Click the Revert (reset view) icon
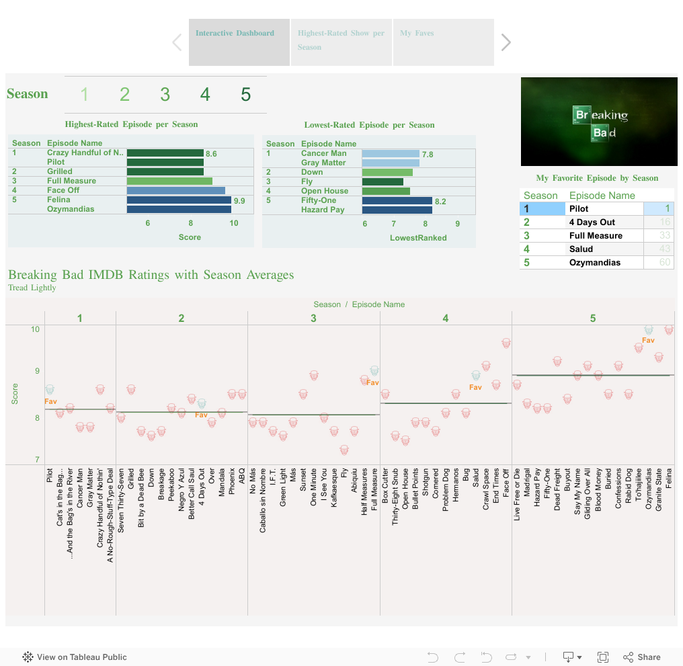Viewport: 683px width, 666px height. tap(486, 657)
